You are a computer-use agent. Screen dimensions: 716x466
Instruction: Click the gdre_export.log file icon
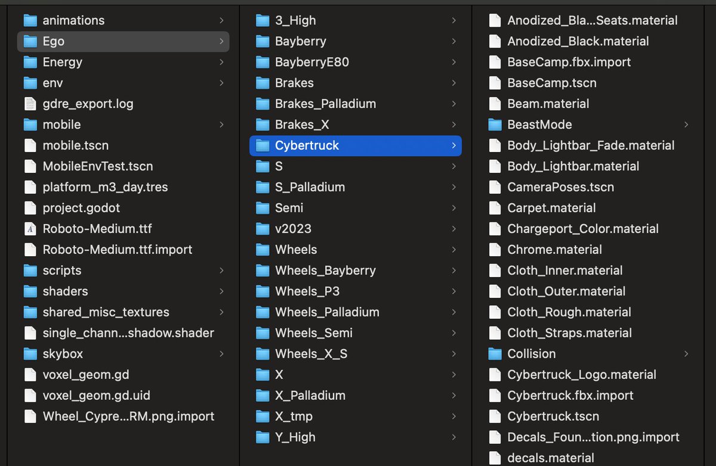tap(30, 104)
